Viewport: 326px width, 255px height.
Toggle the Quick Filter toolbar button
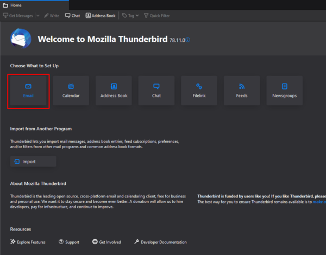[x=156, y=16]
